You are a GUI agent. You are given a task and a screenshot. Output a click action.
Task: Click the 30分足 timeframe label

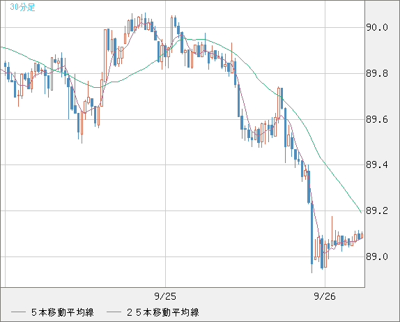pyautogui.click(x=22, y=7)
